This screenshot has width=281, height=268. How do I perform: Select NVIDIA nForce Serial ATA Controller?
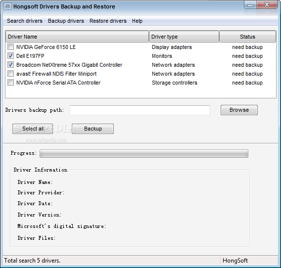tap(58, 83)
